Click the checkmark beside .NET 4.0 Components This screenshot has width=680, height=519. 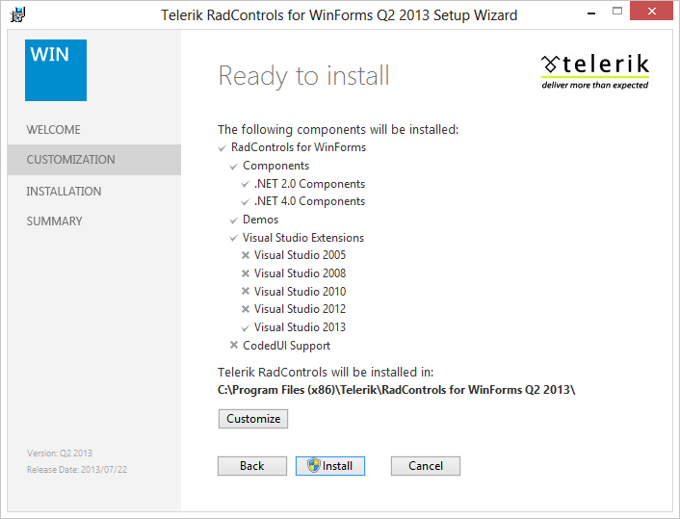click(245, 202)
